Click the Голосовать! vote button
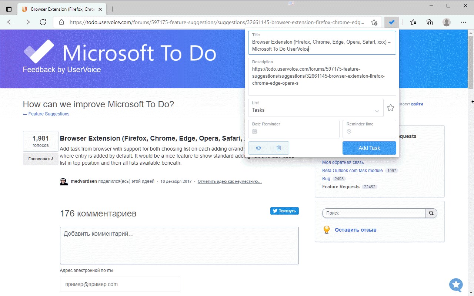This screenshot has width=474, height=296. (x=41, y=159)
